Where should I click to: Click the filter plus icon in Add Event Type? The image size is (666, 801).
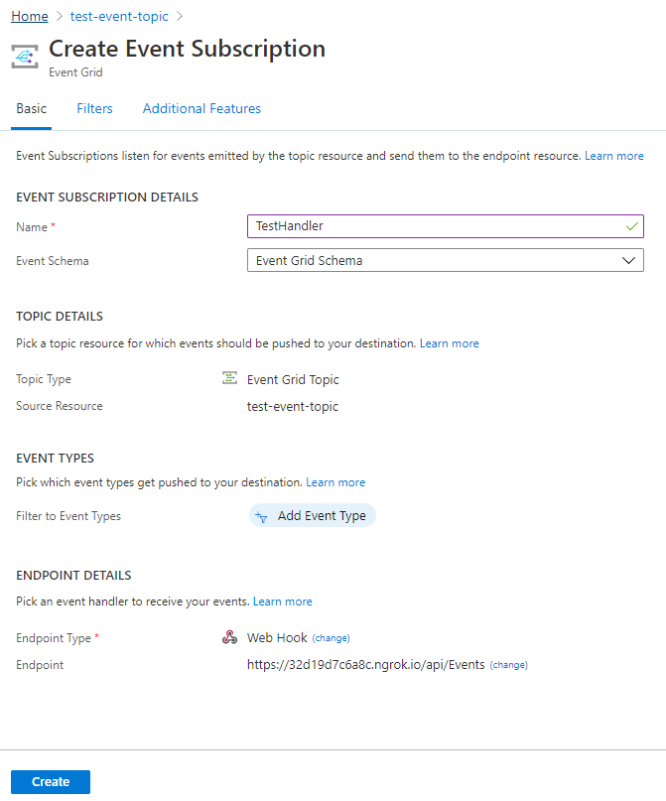pos(261,517)
